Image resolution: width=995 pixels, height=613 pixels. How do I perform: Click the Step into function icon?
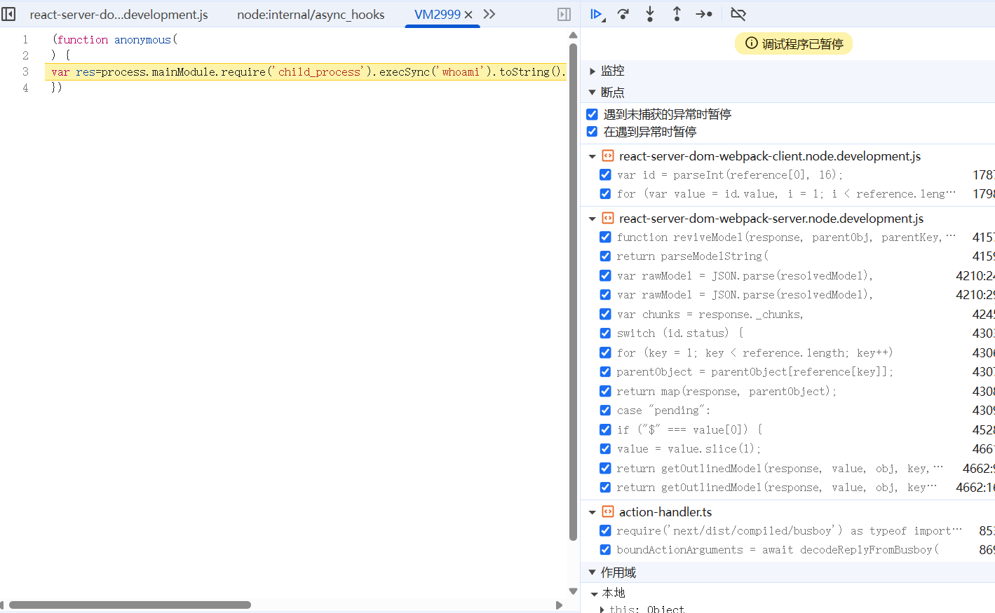[650, 14]
